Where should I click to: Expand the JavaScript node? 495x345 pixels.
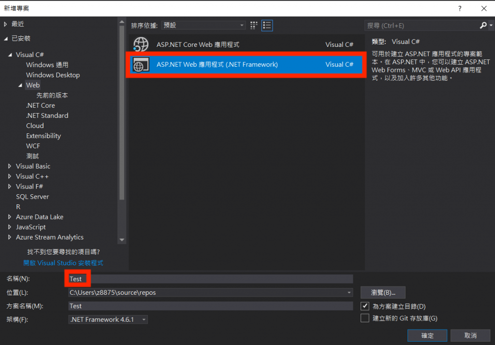coord(10,227)
